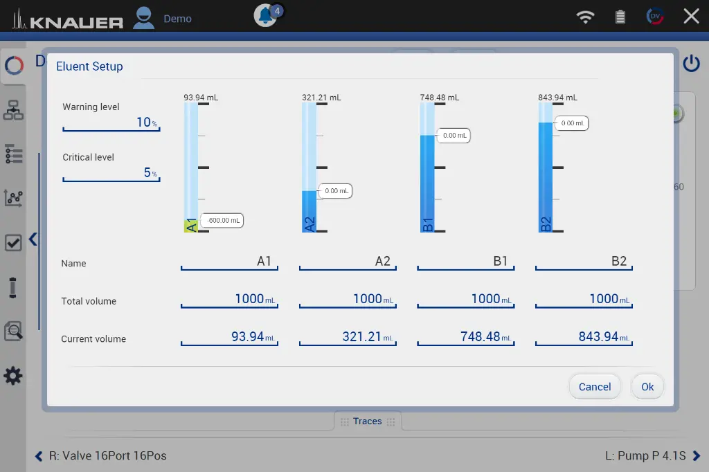The image size is (709, 472).
Task: Expand the left side panel chevron
Action: (33, 240)
